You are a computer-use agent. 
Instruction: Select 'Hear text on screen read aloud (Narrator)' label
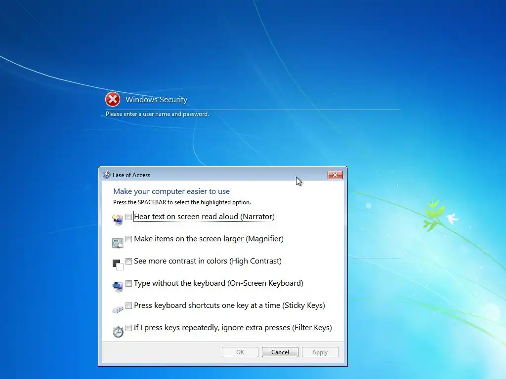point(204,217)
